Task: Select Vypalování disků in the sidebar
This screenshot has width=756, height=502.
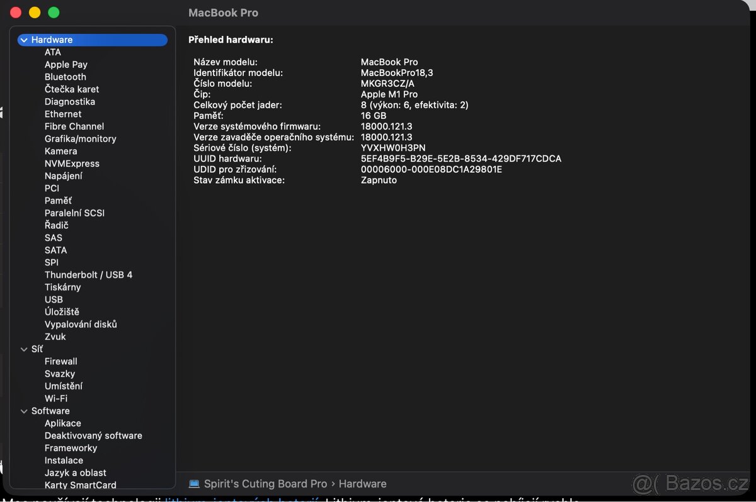Action: point(81,324)
